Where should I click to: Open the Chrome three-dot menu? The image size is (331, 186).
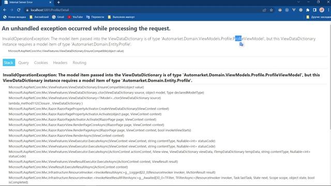point(328,10)
